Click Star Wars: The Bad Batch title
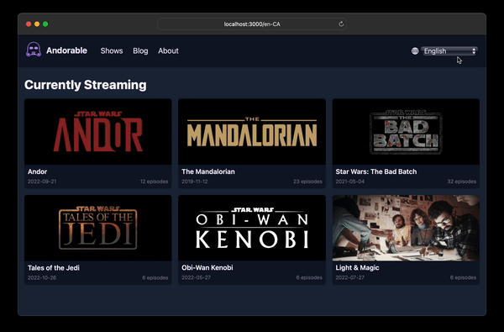This screenshot has height=332, width=504. click(x=376, y=171)
